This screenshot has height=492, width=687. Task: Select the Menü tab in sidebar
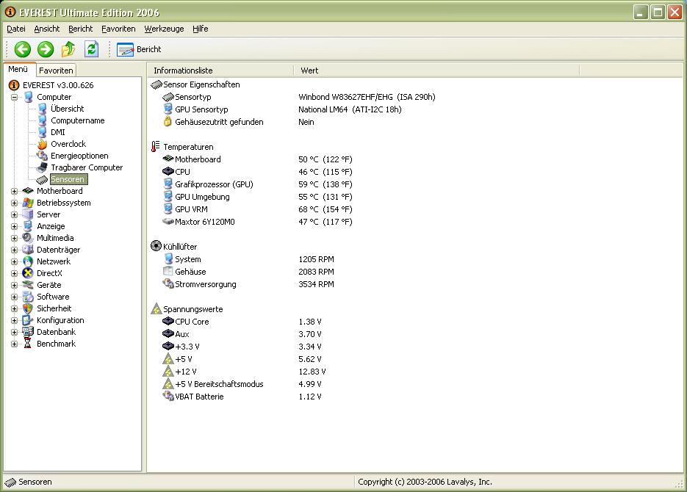tap(18, 69)
